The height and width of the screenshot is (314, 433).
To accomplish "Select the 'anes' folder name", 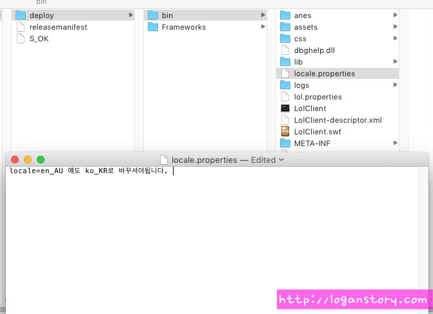I will tap(303, 16).
